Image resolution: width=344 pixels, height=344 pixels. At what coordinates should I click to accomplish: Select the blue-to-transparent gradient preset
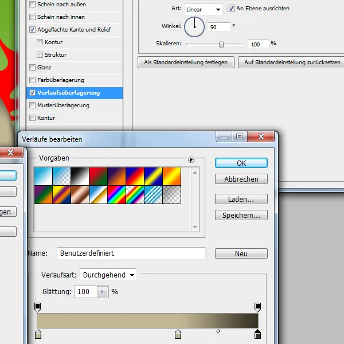[x=62, y=177]
